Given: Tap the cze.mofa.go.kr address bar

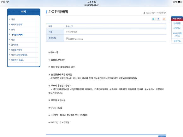Looking at the screenshot, I should coord(91,5).
